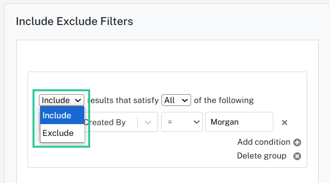
Task: Click the arrow inside the All select box
Action: (x=185, y=101)
